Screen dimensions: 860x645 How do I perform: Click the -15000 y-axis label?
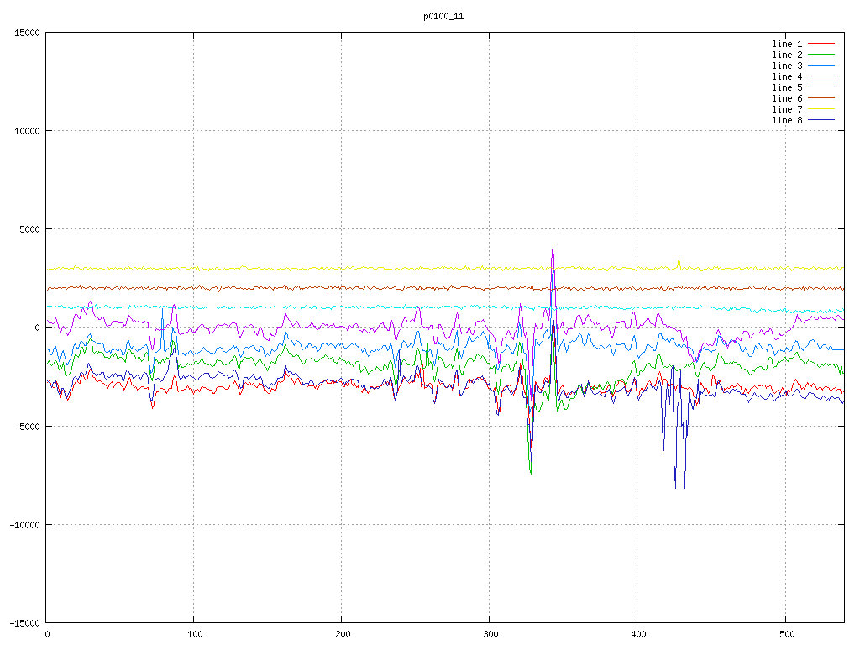tap(24, 622)
